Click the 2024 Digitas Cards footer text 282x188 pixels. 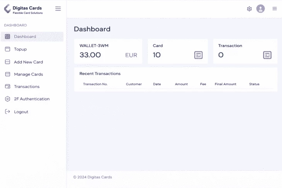[x=93, y=177]
